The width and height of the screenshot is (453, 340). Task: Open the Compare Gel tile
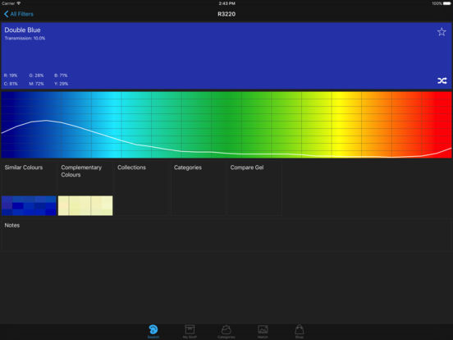point(254,189)
